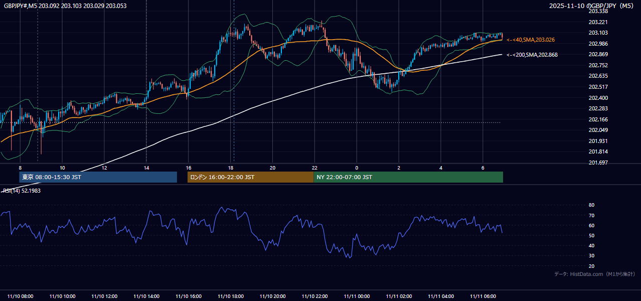Click price axis label 201.931
The width and height of the screenshot is (641, 301).
point(598,141)
